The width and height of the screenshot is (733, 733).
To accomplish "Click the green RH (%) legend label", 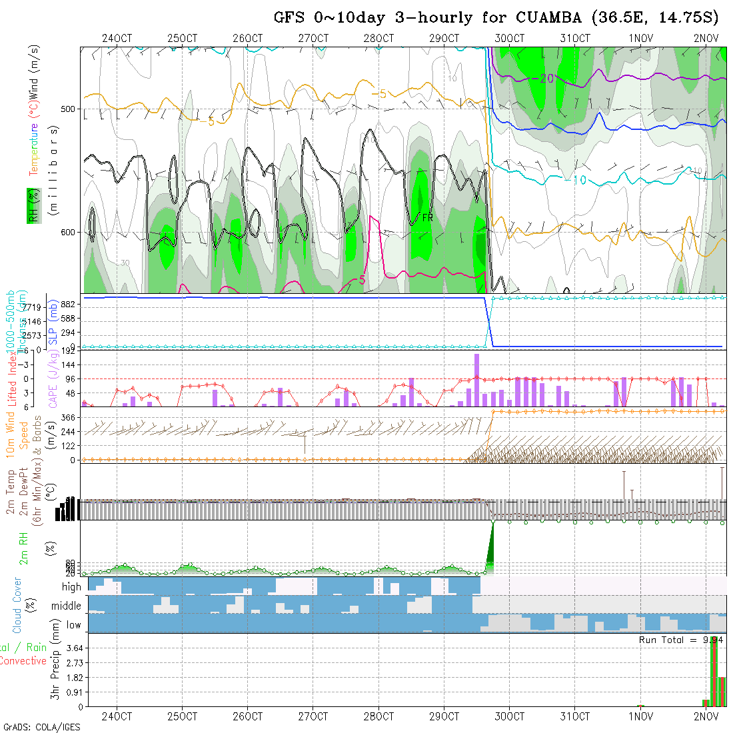I will [31, 205].
